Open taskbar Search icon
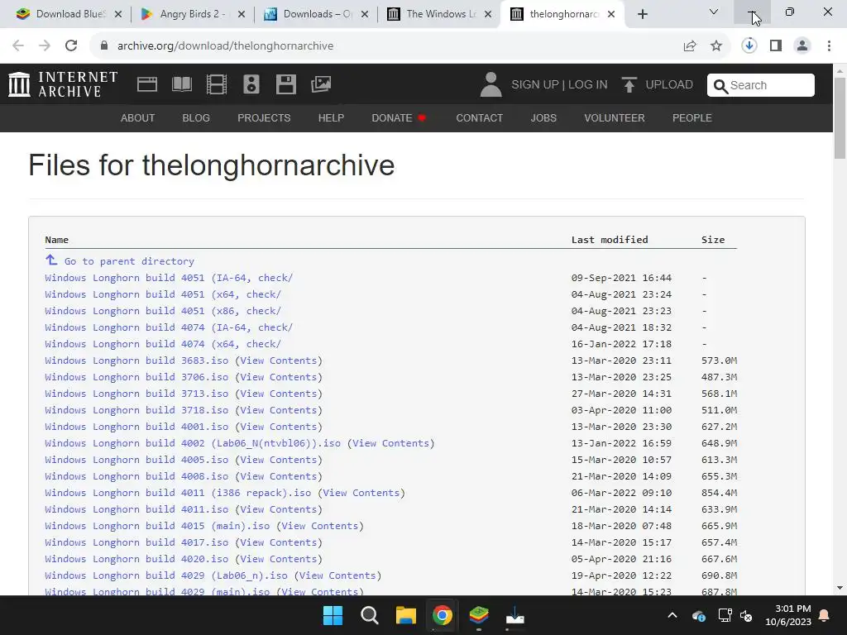 pyautogui.click(x=370, y=615)
